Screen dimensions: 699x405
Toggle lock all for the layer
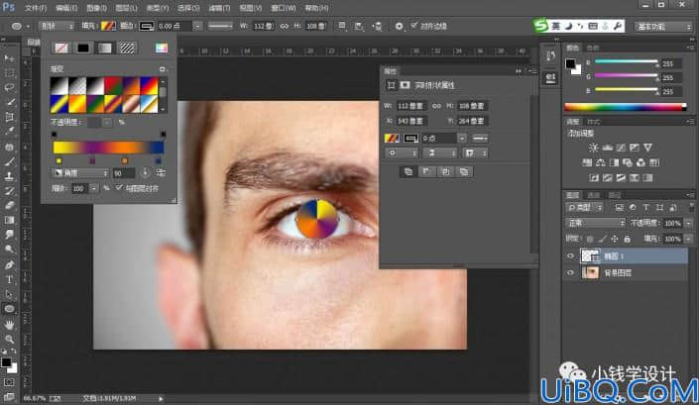pyautogui.click(x=627, y=239)
